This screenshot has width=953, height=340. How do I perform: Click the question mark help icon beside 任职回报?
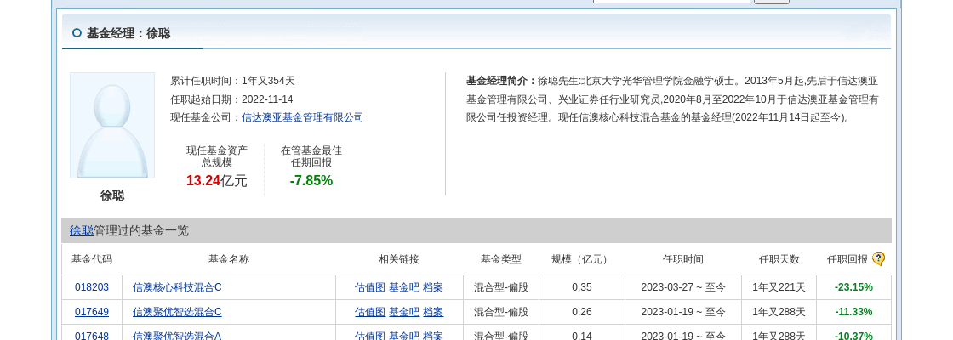click(878, 259)
